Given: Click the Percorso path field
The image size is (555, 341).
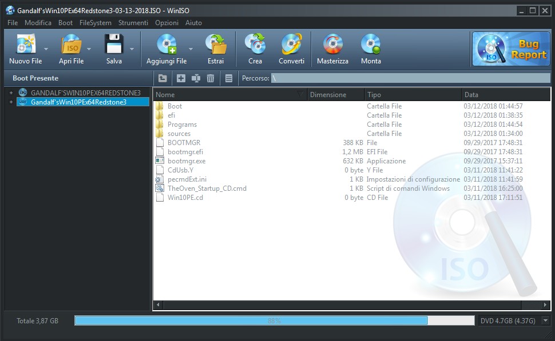Looking at the screenshot, I should [x=411, y=78].
